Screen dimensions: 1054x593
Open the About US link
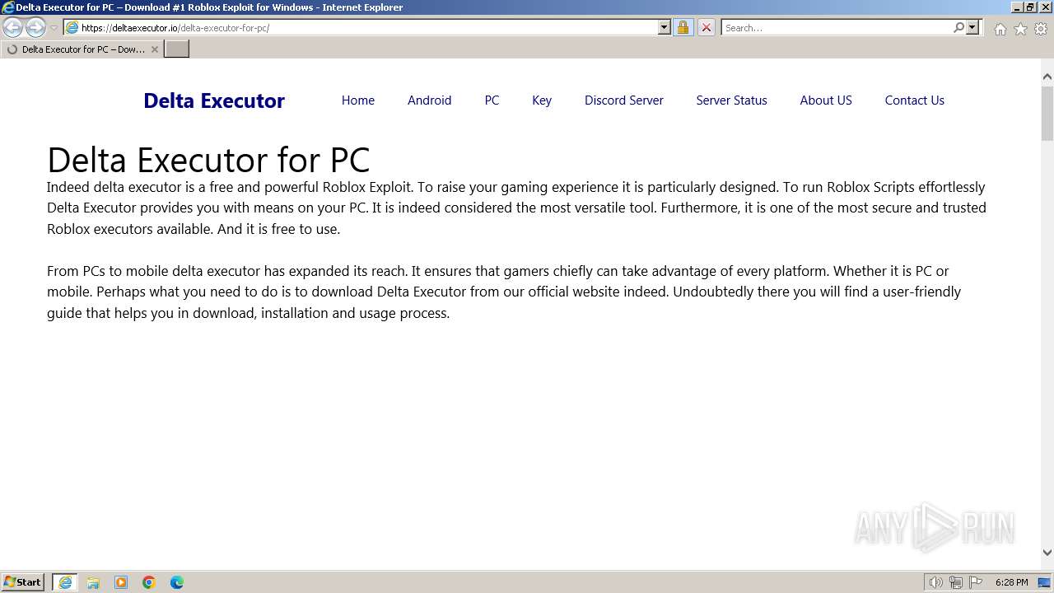click(x=826, y=100)
